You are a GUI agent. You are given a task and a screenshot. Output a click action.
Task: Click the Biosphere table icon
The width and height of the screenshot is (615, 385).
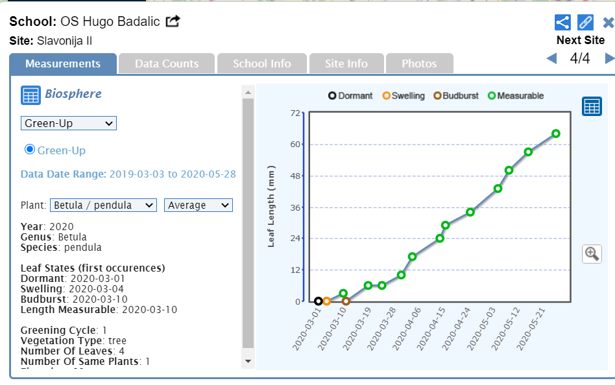click(30, 95)
